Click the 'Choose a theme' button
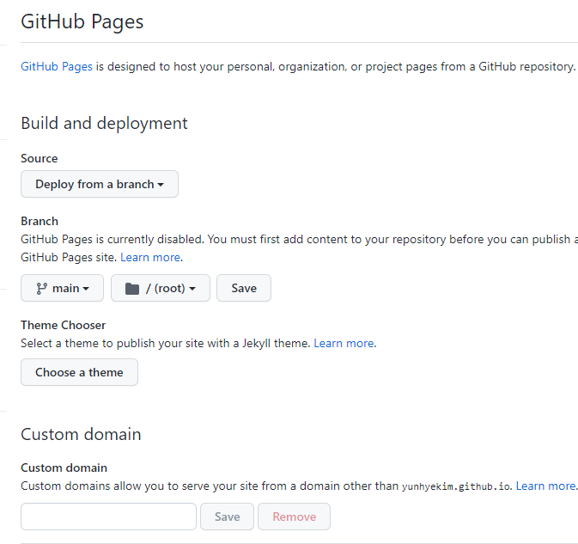578x544 pixels. [x=79, y=372]
